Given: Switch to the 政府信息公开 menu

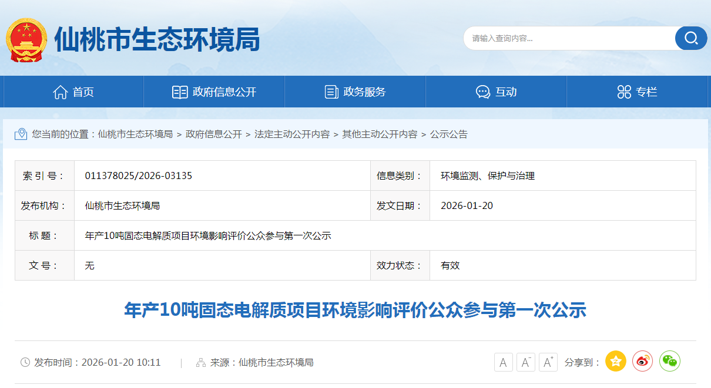Looking at the screenshot, I should click(x=213, y=91).
